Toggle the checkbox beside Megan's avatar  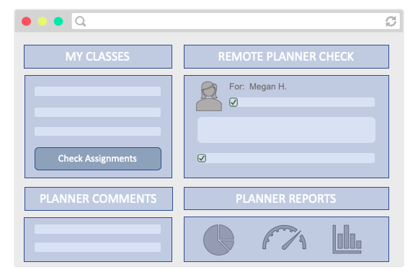(234, 102)
